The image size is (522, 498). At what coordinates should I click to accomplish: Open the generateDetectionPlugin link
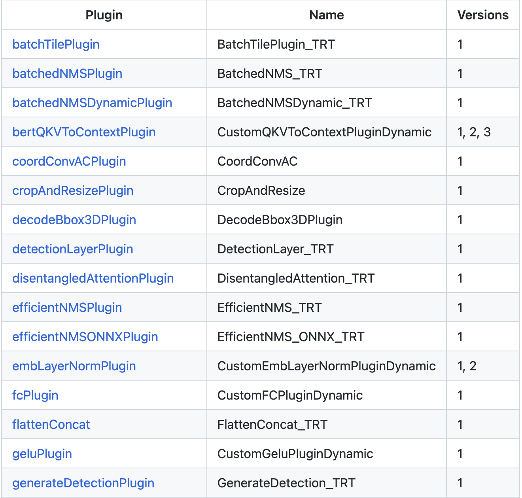coord(83,483)
